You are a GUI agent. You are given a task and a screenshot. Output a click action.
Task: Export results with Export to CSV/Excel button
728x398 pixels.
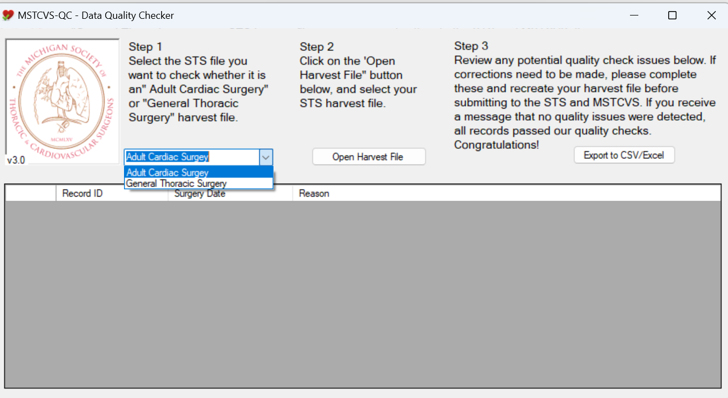[624, 156]
